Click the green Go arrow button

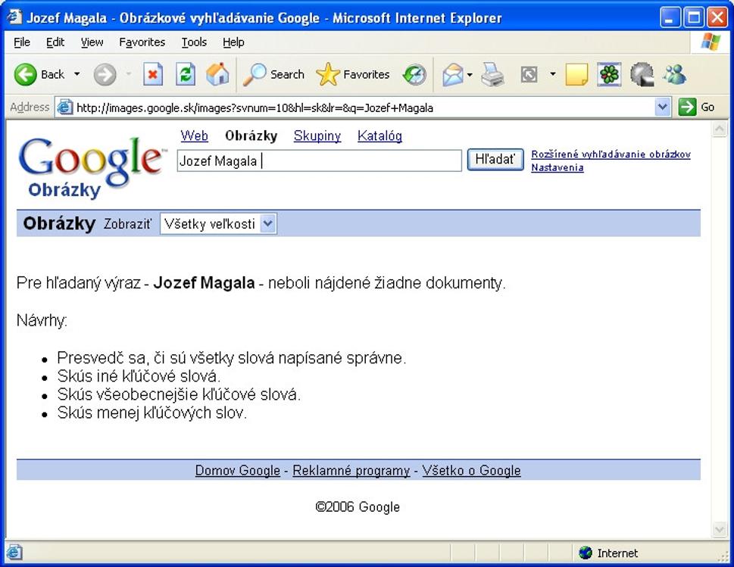point(687,107)
